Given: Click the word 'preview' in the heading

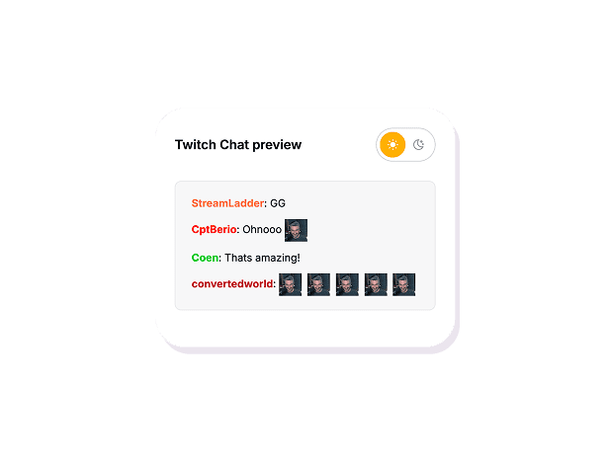Looking at the screenshot, I should pos(277,145).
